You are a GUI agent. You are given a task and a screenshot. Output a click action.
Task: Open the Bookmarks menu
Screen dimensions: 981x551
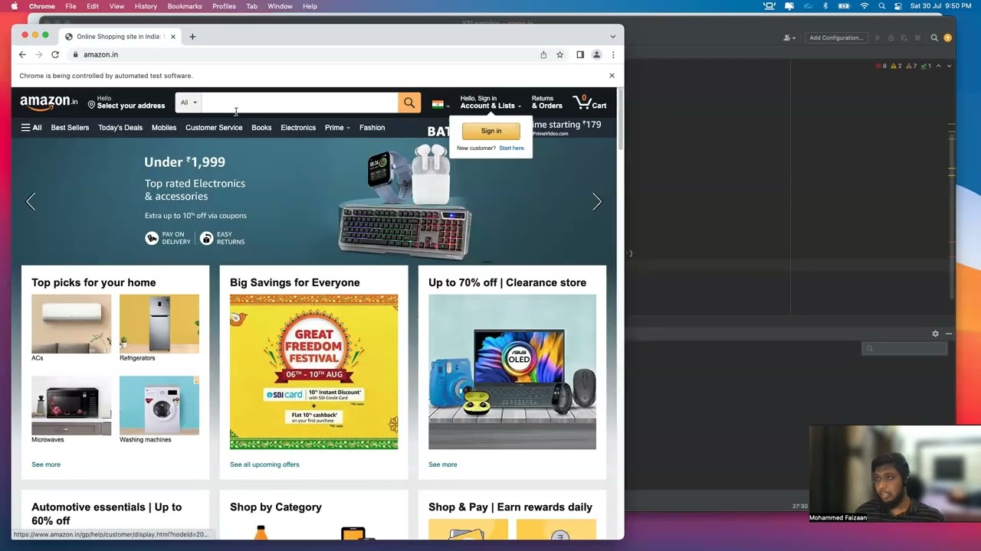pyautogui.click(x=185, y=6)
